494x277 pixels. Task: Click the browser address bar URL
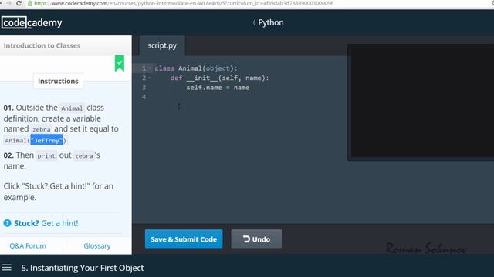pyautogui.click(x=184, y=3)
